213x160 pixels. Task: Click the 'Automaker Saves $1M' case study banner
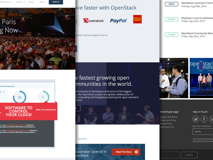point(110,152)
